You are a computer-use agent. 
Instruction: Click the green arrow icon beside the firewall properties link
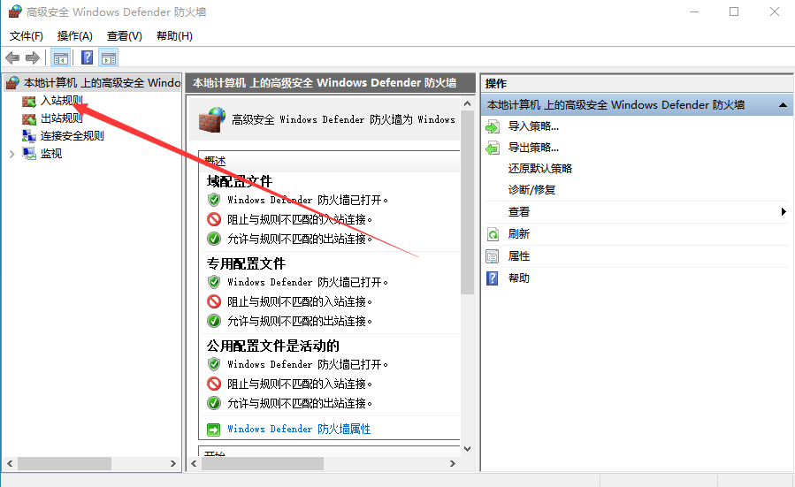[214, 430]
